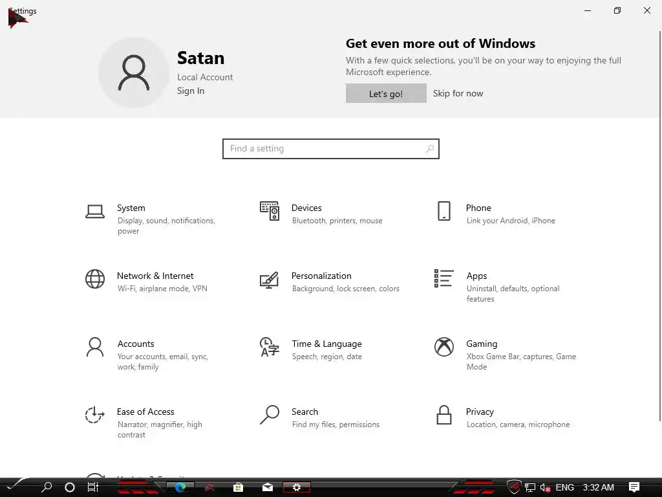Click the Accounts person icon

coord(95,347)
